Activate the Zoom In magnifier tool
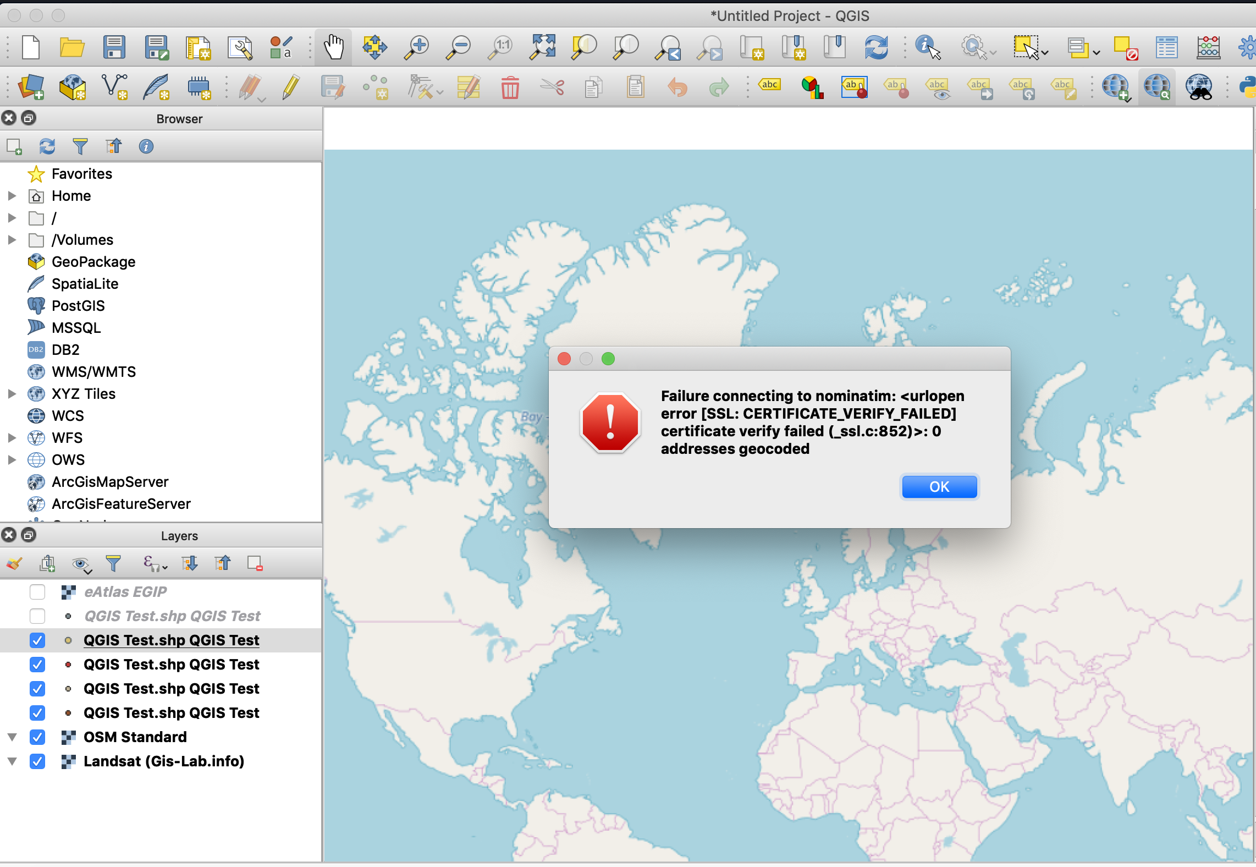Viewport: 1256px width, 867px height. click(417, 47)
